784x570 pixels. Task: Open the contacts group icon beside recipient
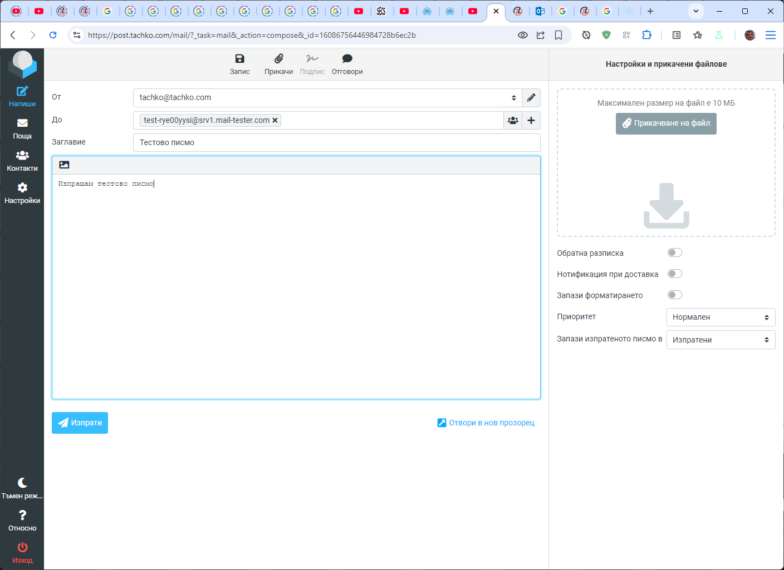(513, 121)
